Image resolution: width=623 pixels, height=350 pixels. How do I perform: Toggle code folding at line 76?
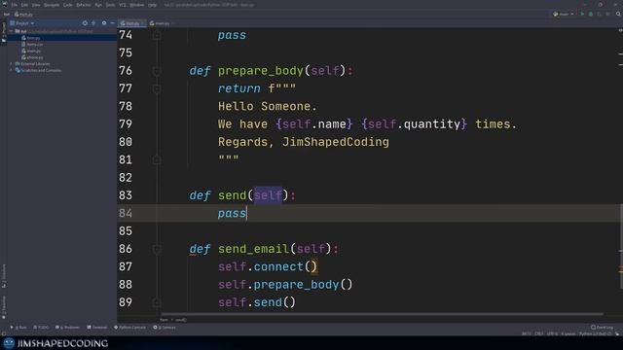(157, 71)
